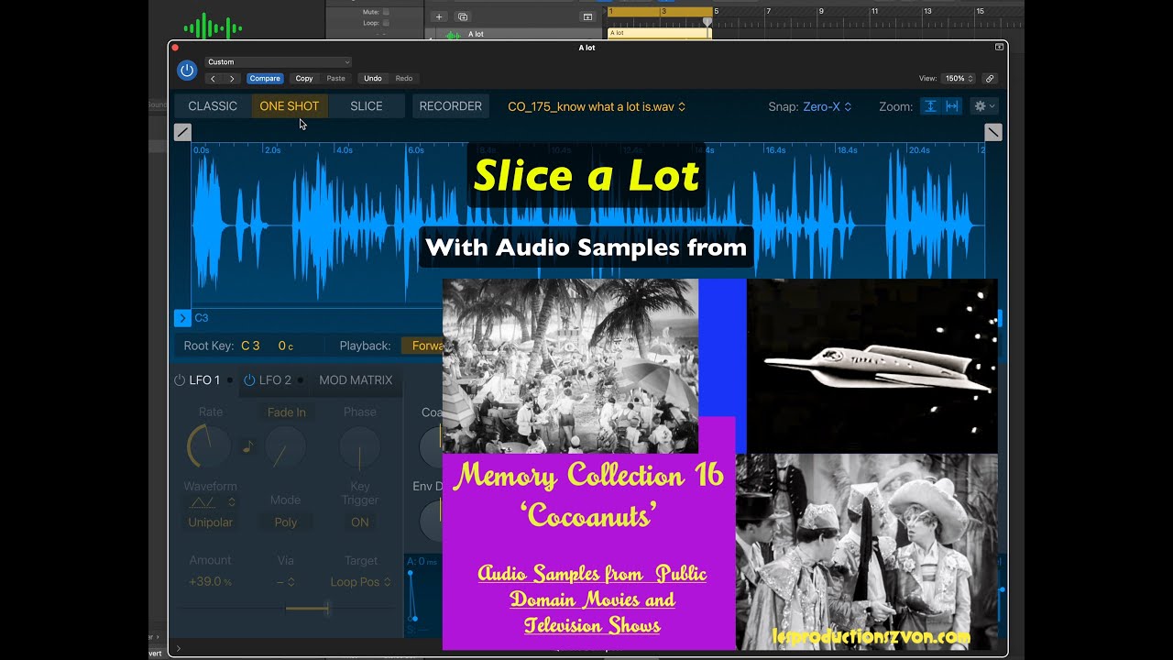Click the LFO Rate knob
The width and height of the screenshot is (1173, 660).
(210, 448)
